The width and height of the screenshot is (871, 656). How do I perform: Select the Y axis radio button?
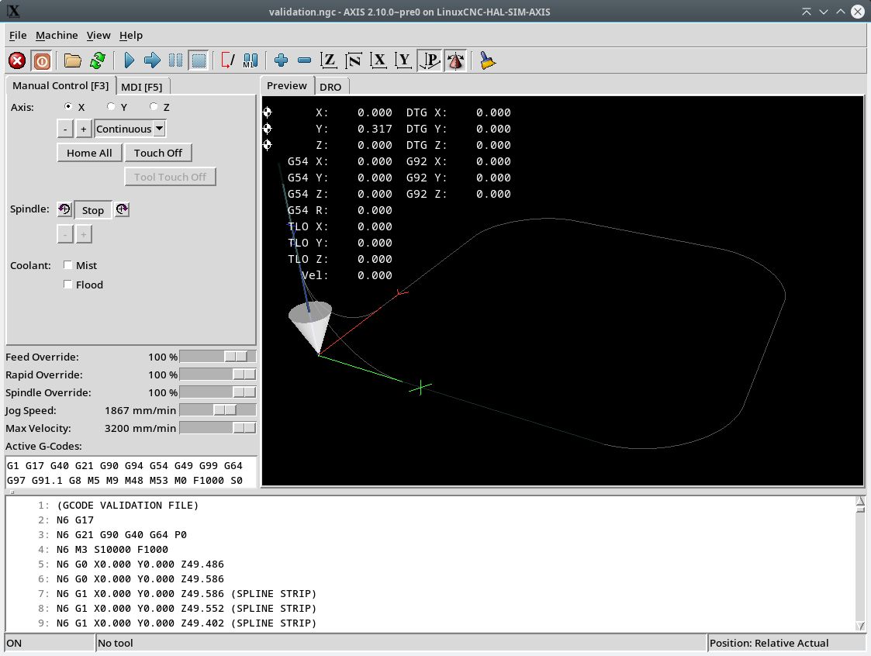(111, 106)
